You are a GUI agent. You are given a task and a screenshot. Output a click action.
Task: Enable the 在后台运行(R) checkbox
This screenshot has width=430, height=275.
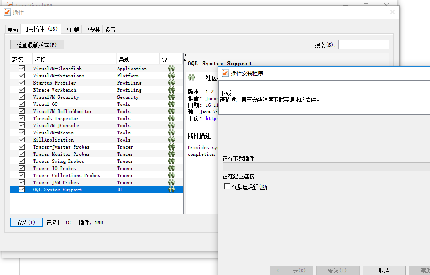(x=227, y=186)
